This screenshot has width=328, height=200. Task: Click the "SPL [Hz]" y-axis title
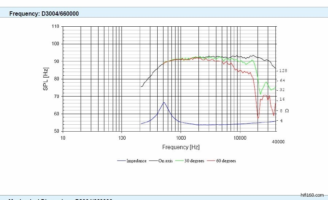click(46, 79)
